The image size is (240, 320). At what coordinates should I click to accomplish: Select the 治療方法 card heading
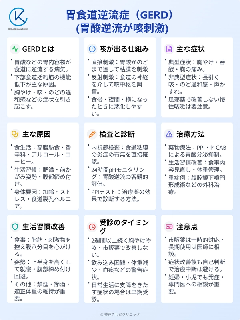click(x=190, y=134)
